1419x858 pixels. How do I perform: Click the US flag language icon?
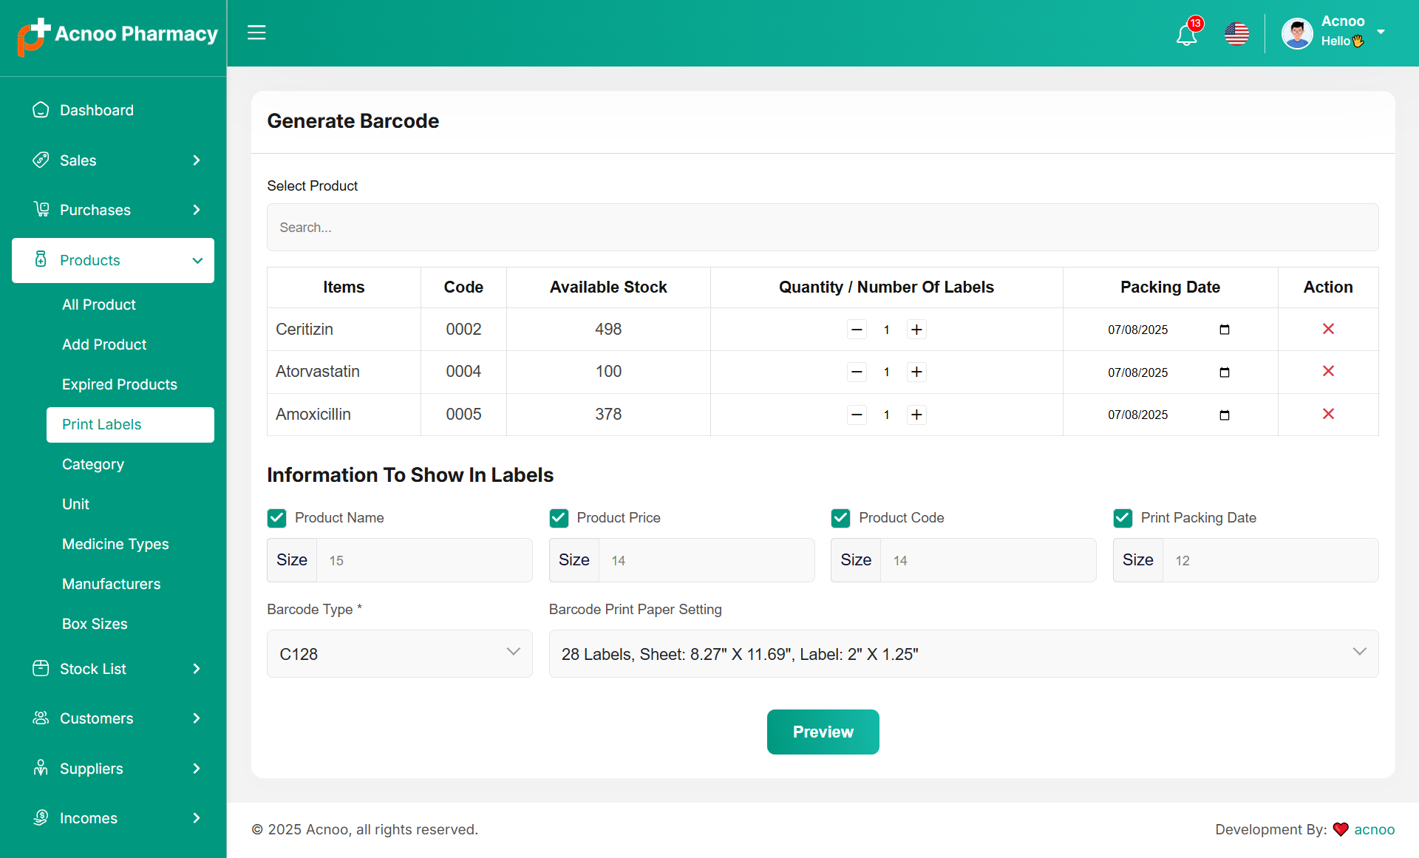pos(1236,34)
